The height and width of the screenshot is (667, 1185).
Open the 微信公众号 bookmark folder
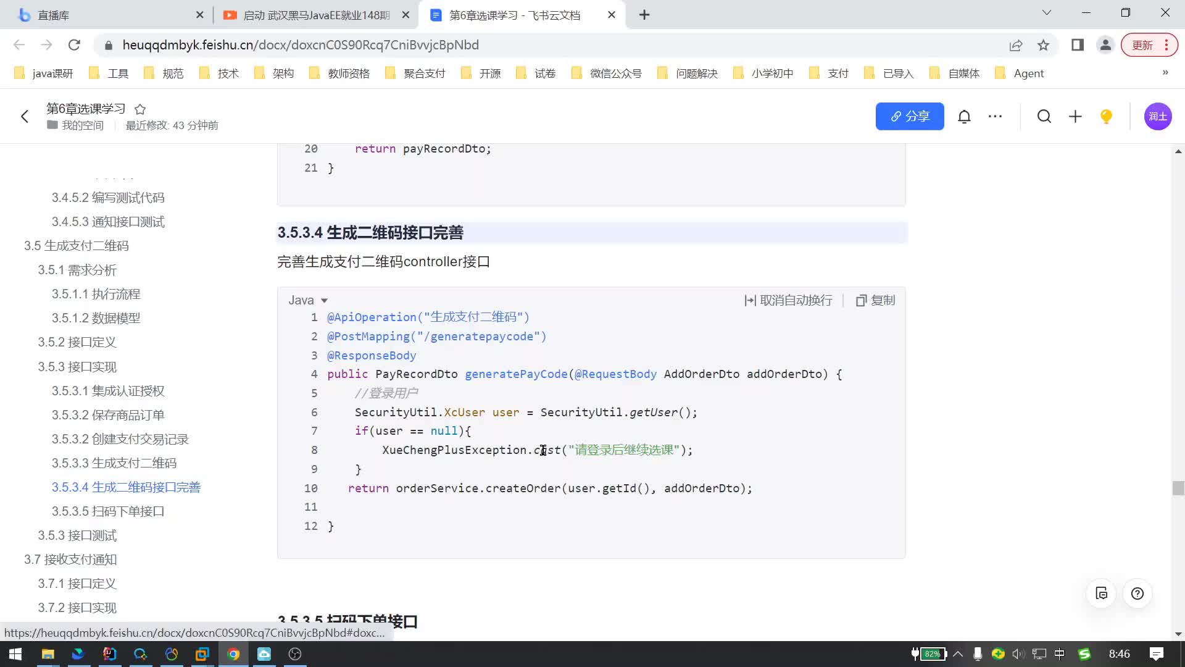coord(607,73)
